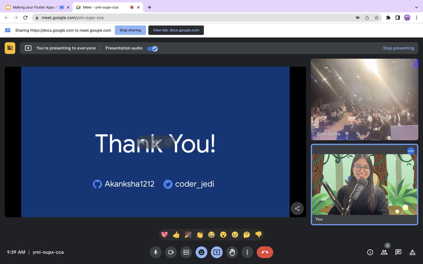Click camera permission icon in address bar

(358, 18)
